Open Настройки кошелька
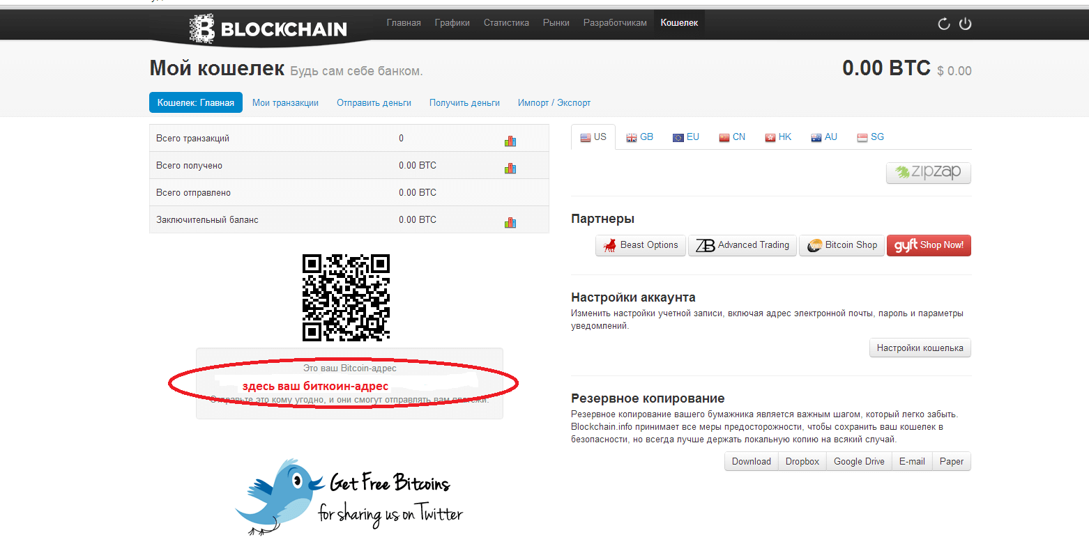The height and width of the screenshot is (544, 1089). coord(920,348)
